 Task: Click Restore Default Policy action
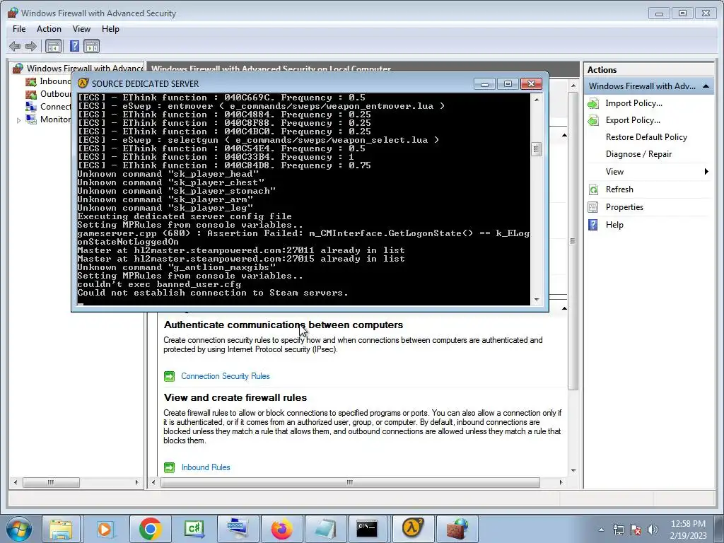click(646, 137)
